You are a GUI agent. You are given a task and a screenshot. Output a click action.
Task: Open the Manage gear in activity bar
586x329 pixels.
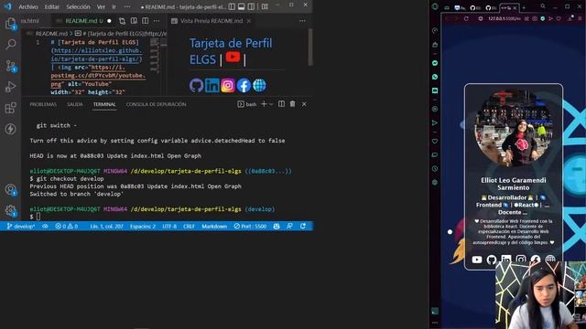coord(10,211)
